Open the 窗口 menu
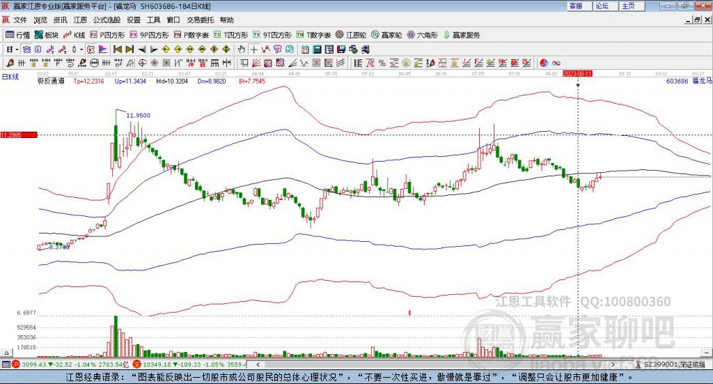 pyautogui.click(x=173, y=20)
